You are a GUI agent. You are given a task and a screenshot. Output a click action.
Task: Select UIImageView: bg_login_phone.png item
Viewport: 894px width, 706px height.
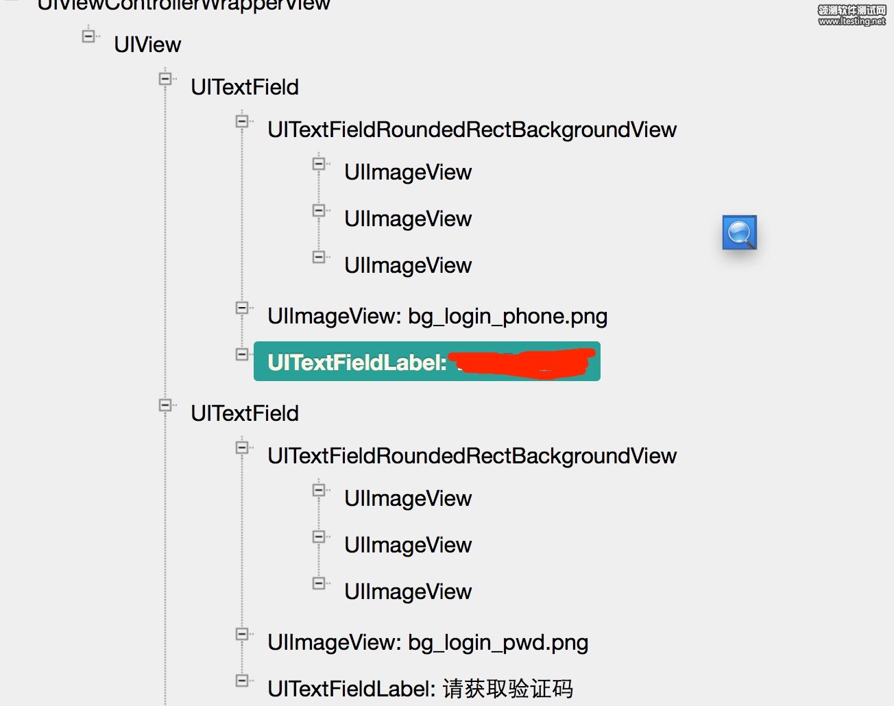coord(437,316)
